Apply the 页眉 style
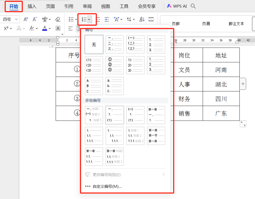255x199 pixels. 206,24
